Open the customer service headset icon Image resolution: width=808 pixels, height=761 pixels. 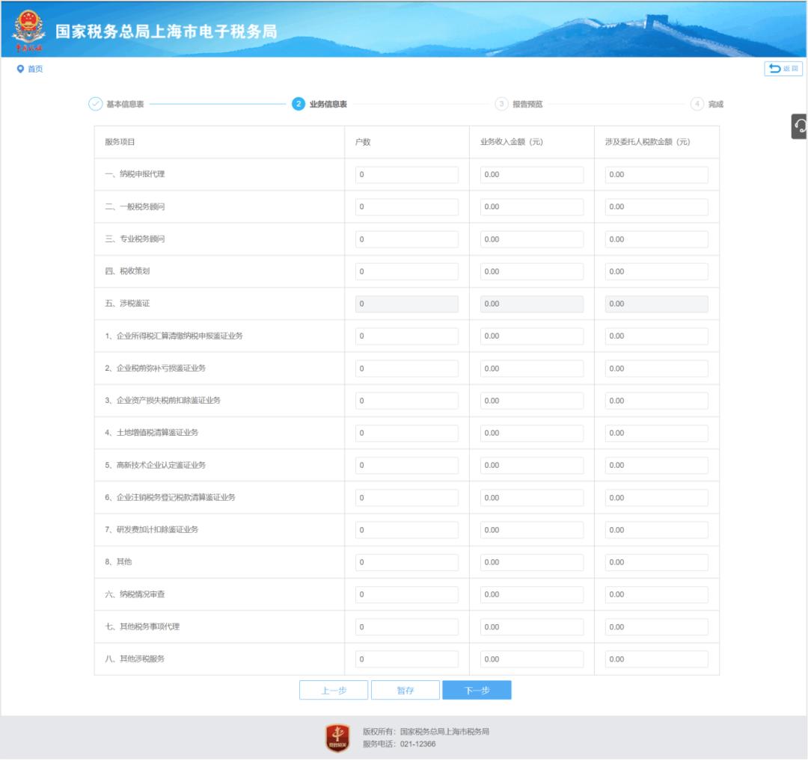[800, 126]
